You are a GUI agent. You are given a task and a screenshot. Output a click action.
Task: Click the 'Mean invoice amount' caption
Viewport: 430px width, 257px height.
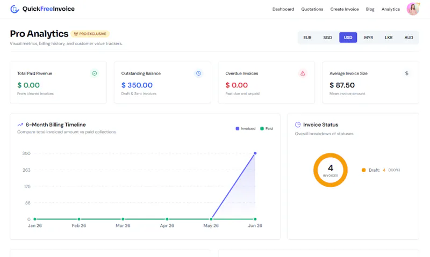[x=347, y=93]
